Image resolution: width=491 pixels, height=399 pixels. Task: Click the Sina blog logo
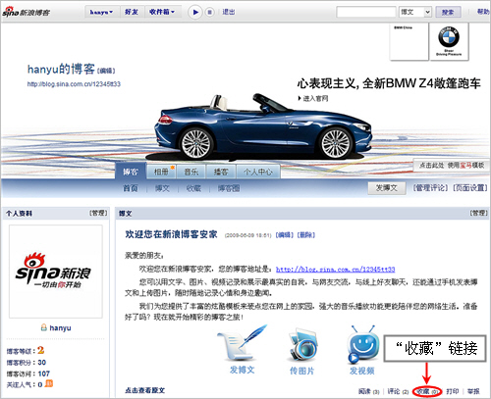pos(27,12)
